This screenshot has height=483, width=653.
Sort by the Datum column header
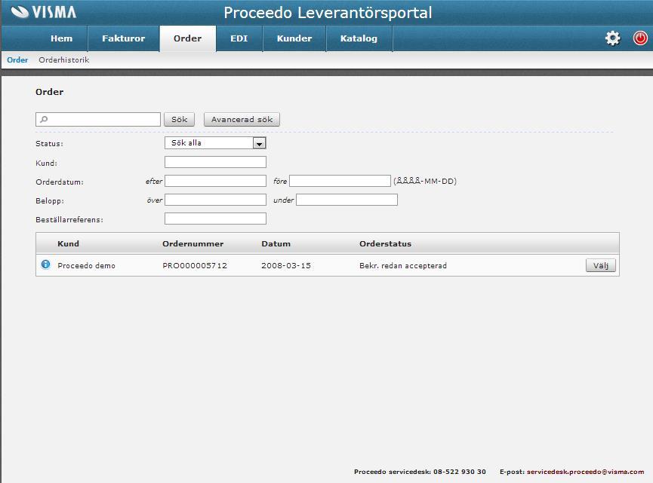(x=276, y=243)
